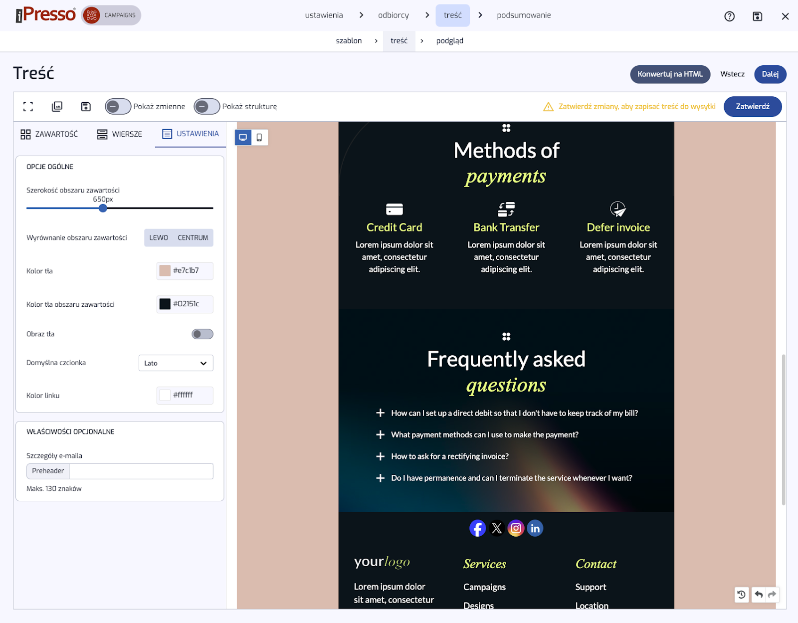The image size is (798, 623).
Task: Click the fullscreen expand icon
Action: coord(28,106)
